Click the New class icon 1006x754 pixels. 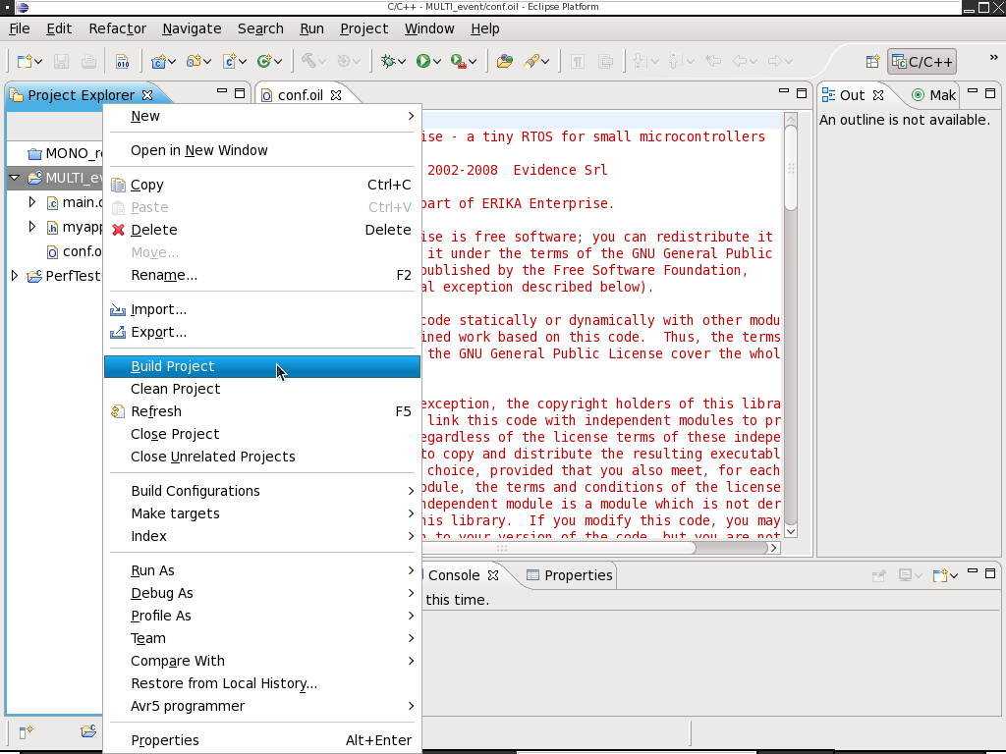264,62
